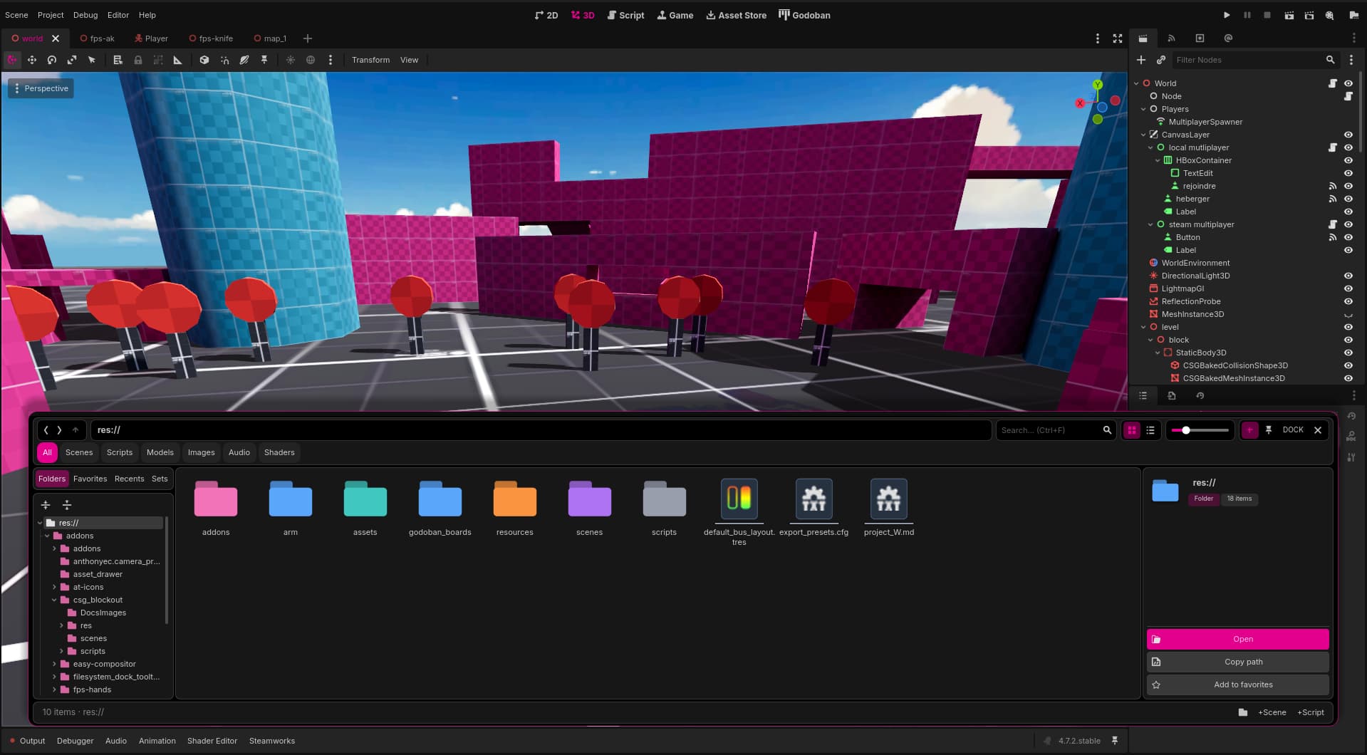Image resolution: width=1367 pixels, height=755 pixels.
Task: Filter files by the Scripts tab
Action: 120,452
